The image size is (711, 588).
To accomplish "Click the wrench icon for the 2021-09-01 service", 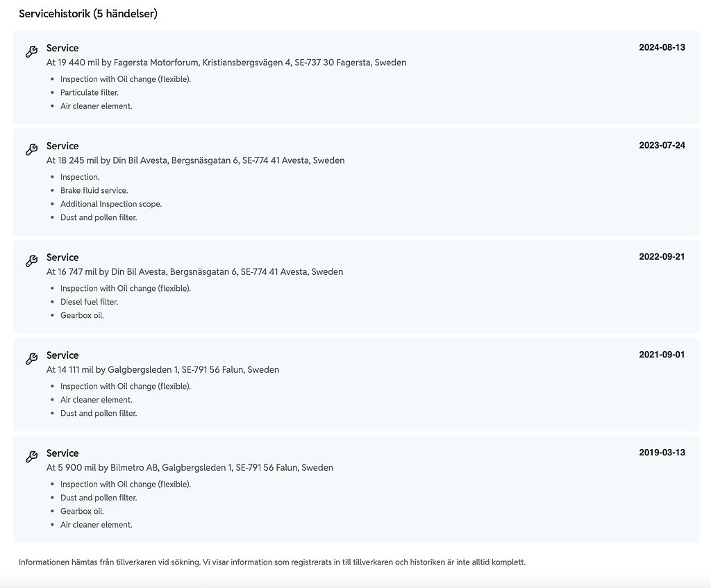I will tap(31, 359).
